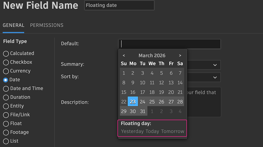Choose the Duration field type
The width and height of the screenshot is (263, 147).
6,97
